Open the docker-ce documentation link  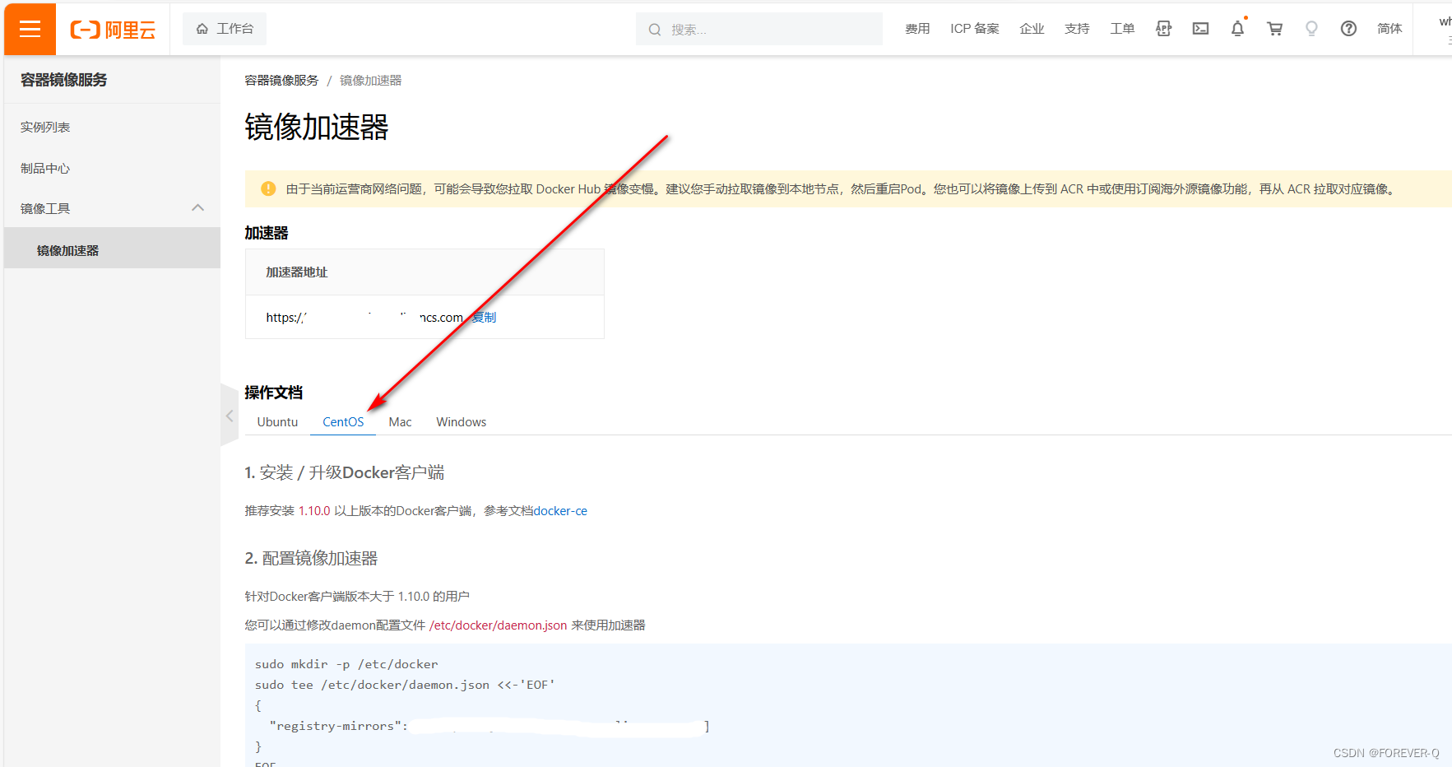(560, 511)
